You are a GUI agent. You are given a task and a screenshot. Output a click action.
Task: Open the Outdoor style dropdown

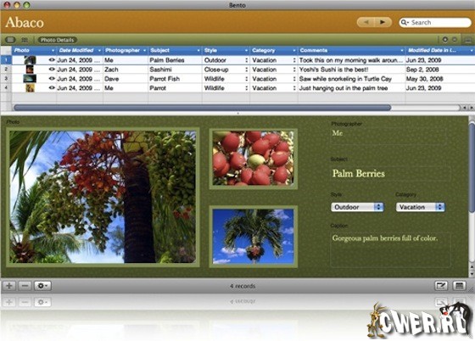tap(357, 207)
